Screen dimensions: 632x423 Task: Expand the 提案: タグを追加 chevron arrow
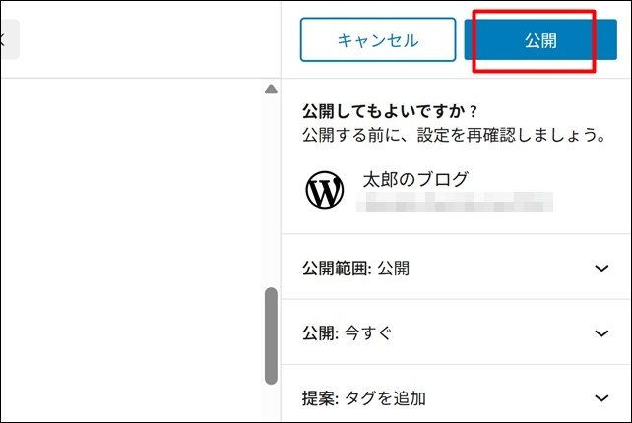602,398
